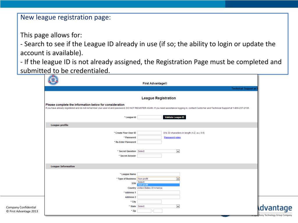
Task: Click the League profile section header
Action: pos(151,125)
